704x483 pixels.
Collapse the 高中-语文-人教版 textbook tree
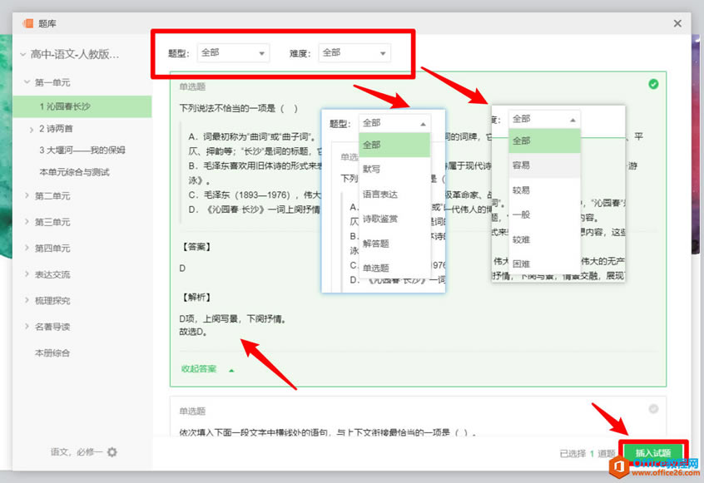tap(23, 55)
